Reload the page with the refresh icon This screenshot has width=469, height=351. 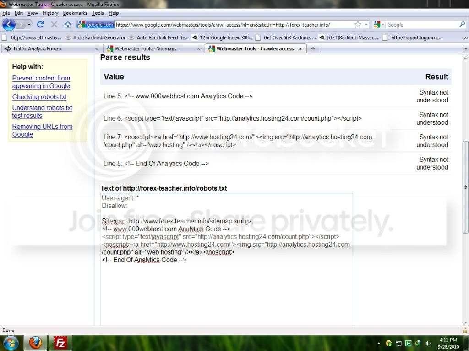point(40,25)
